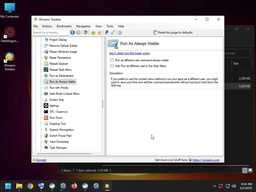Click the tree panel horizontal scrollbar
The image size is (256, 192).
pos(64,154)
